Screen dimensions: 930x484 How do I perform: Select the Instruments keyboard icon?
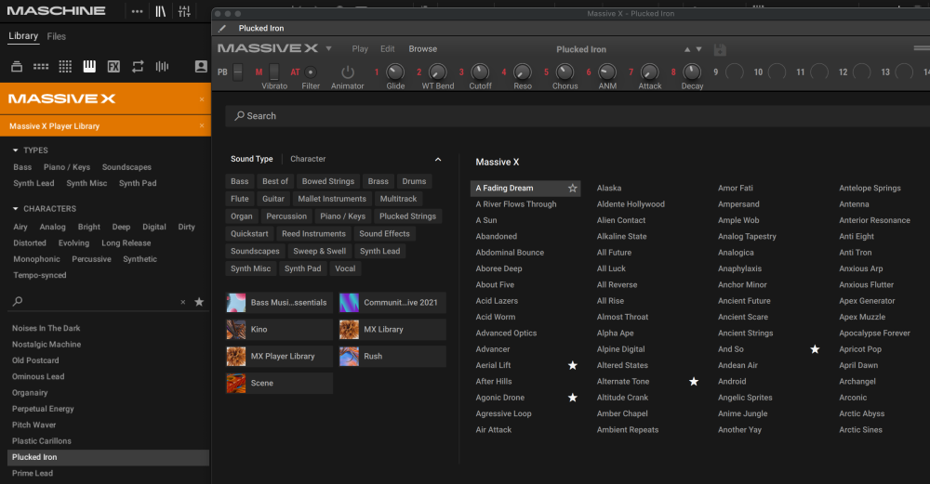click(x=89, y=66)
